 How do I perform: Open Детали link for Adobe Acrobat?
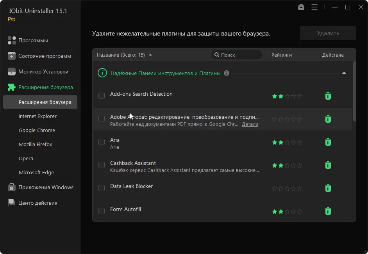(250, 124)
